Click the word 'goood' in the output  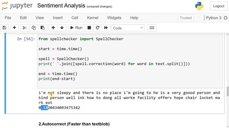pos(189,93)
